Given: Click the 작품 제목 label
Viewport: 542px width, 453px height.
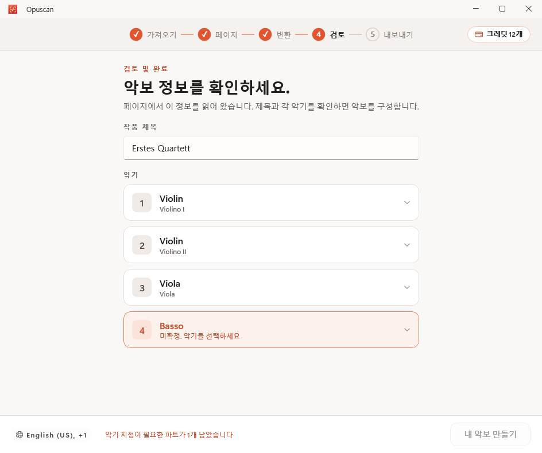Looking at the screenshot, I should pos(140,127).
